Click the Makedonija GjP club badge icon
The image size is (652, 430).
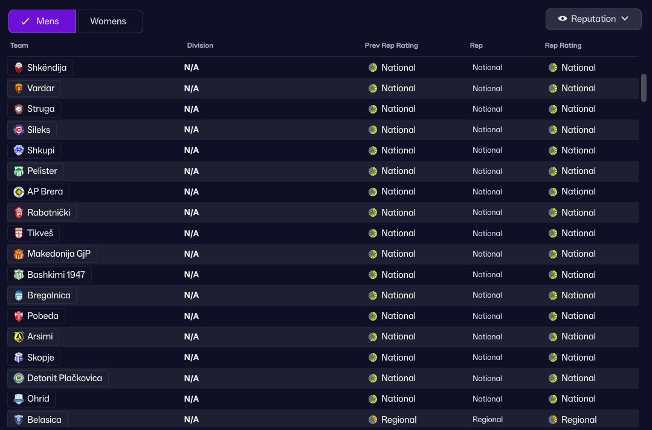tap(19, 254)
